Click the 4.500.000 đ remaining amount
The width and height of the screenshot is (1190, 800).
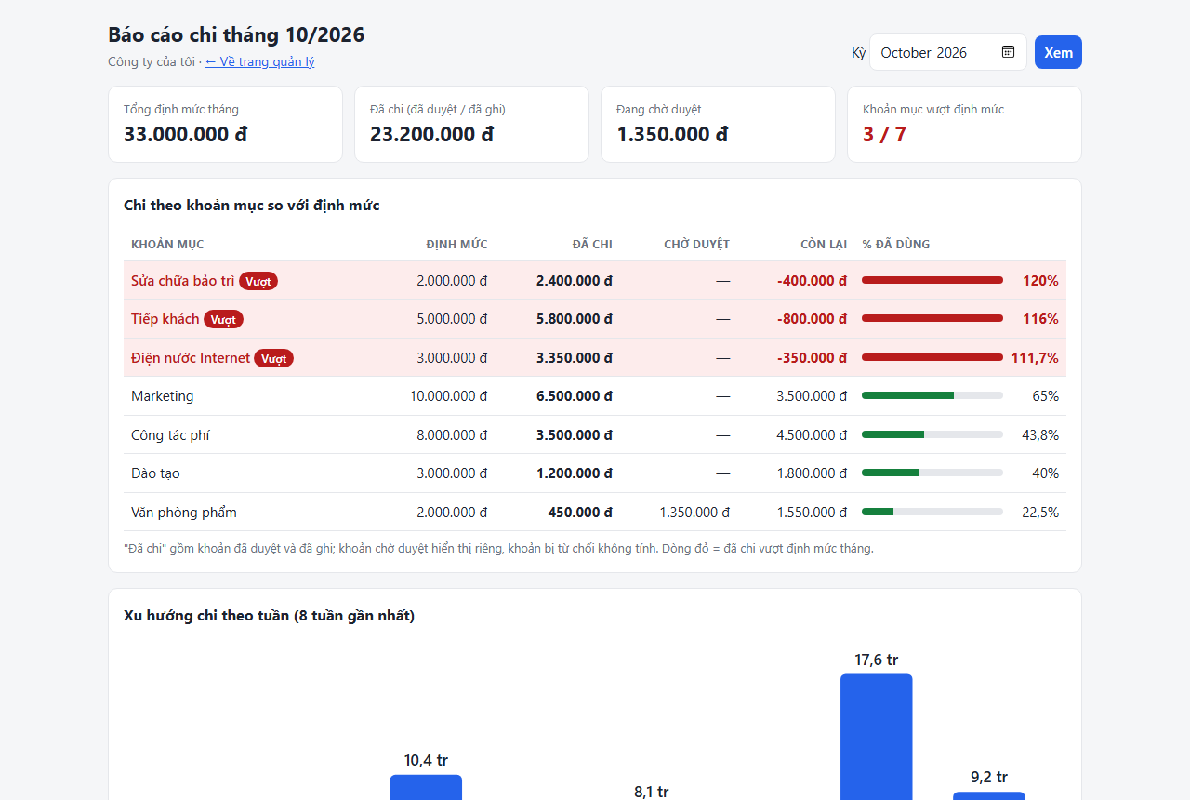812,435
